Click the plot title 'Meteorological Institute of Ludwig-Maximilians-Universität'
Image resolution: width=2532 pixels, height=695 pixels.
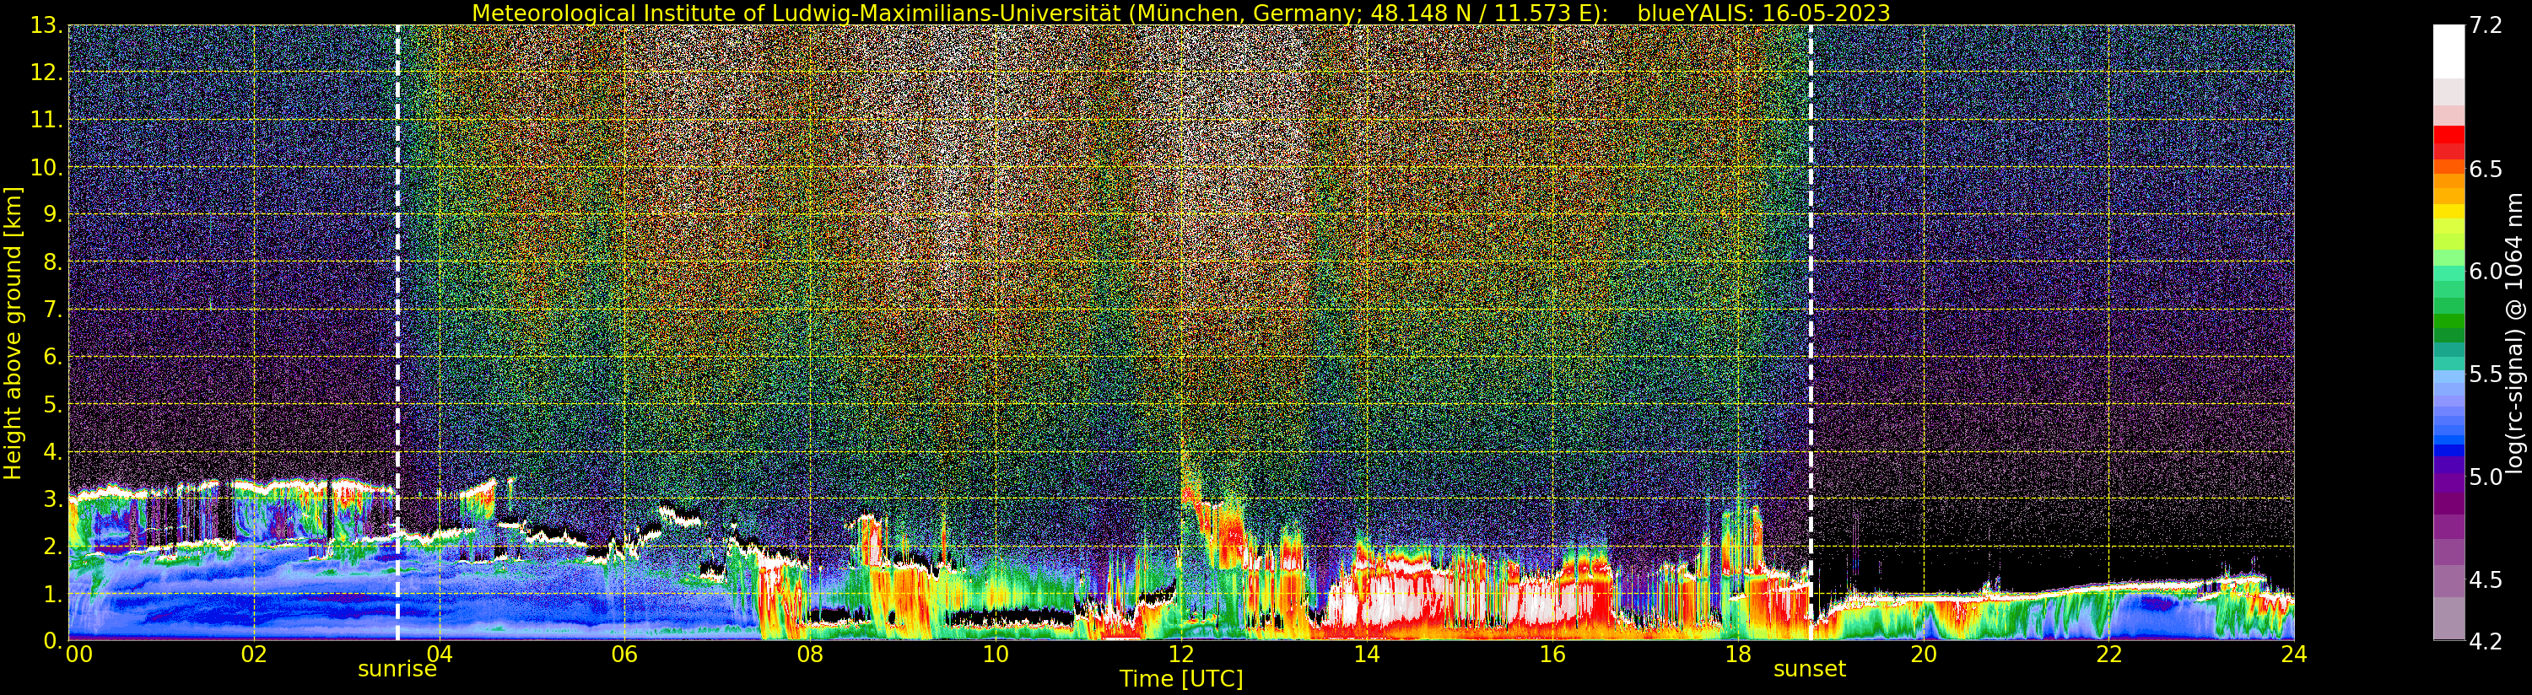797,13
